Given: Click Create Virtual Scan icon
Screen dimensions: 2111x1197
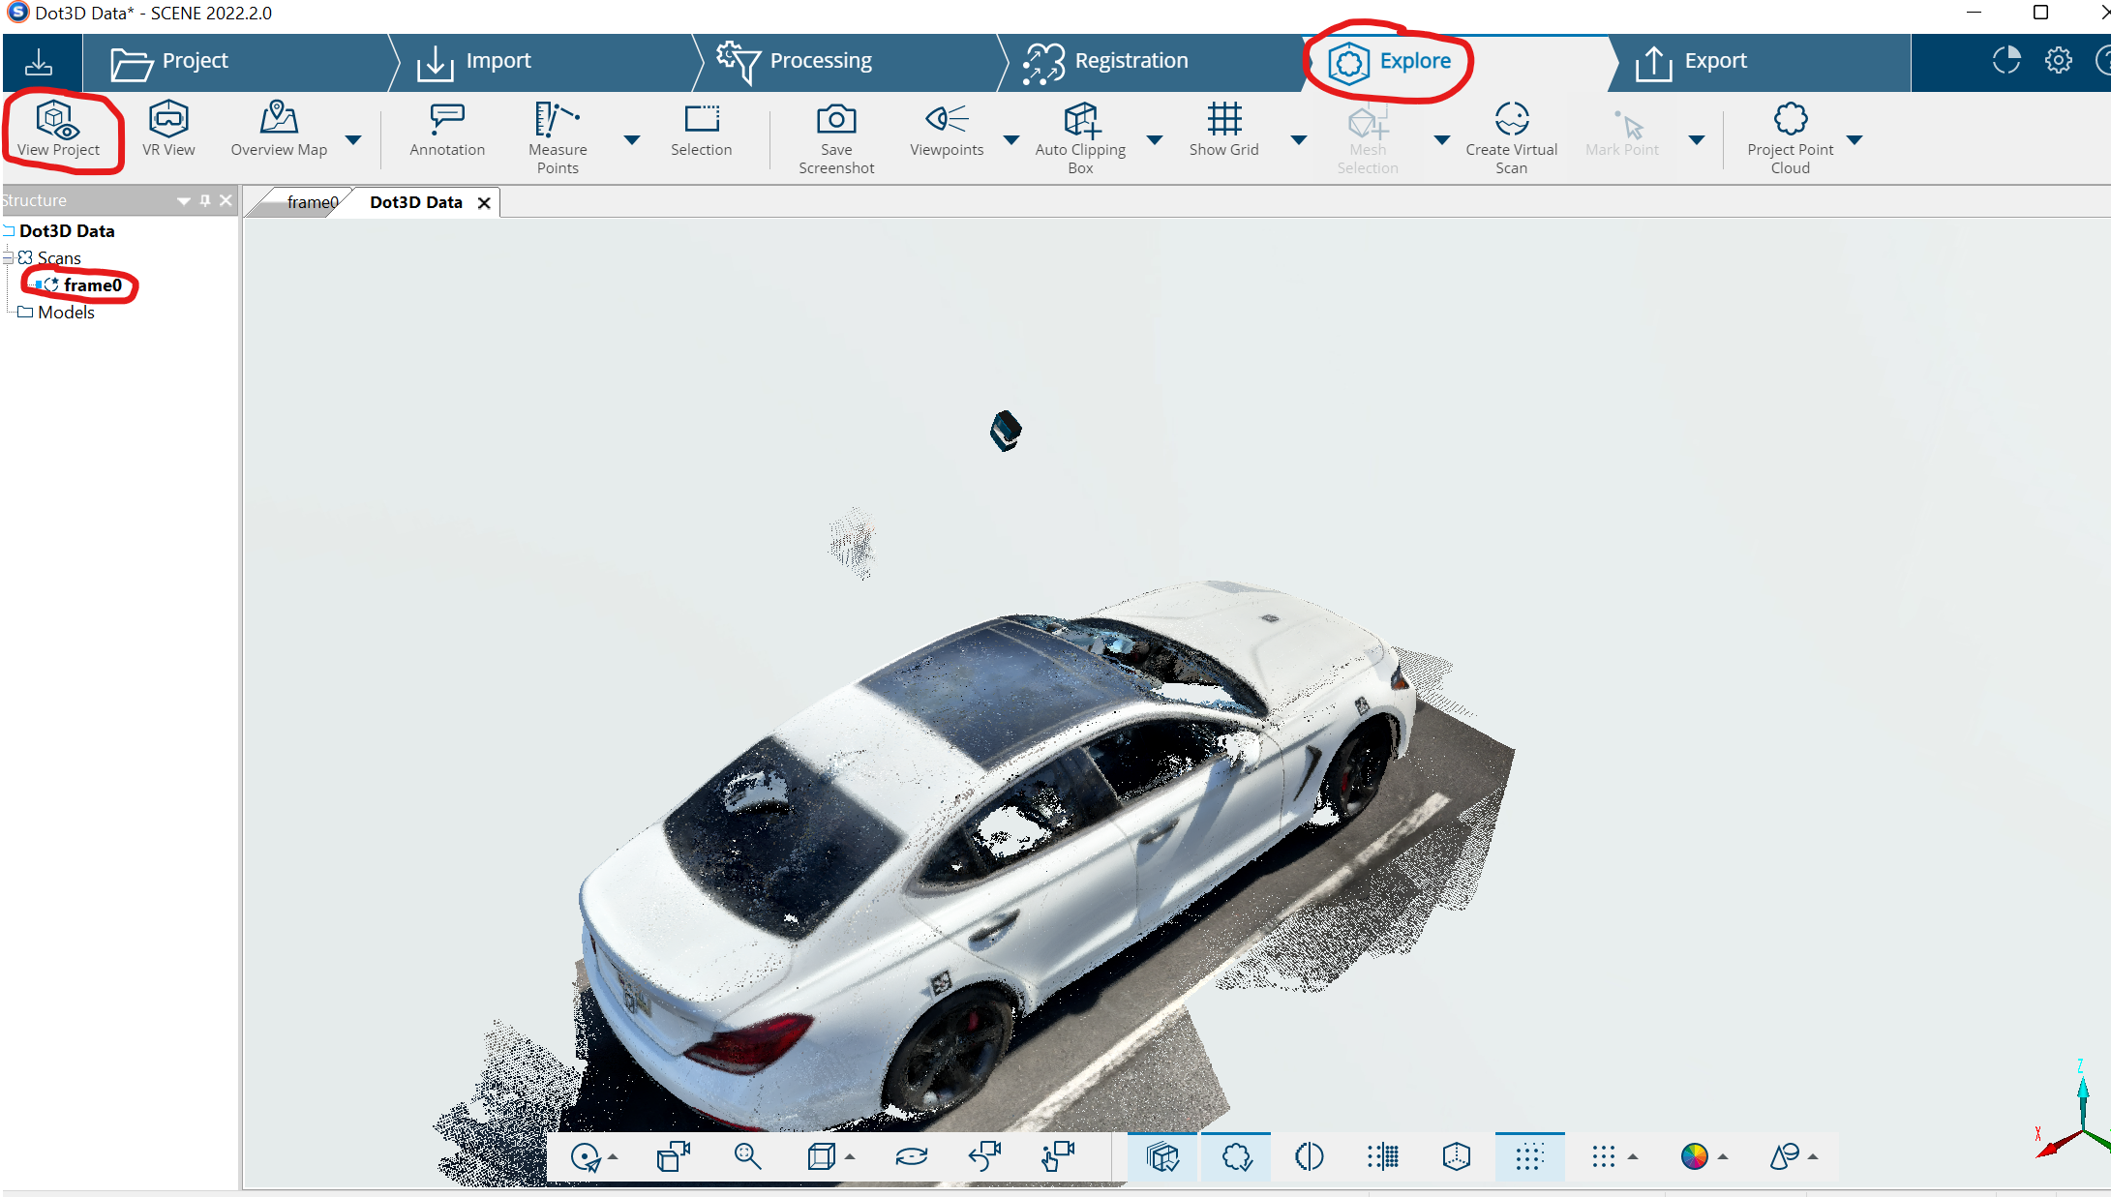Looking at the screenshot, I should (x=1511, y=120).
